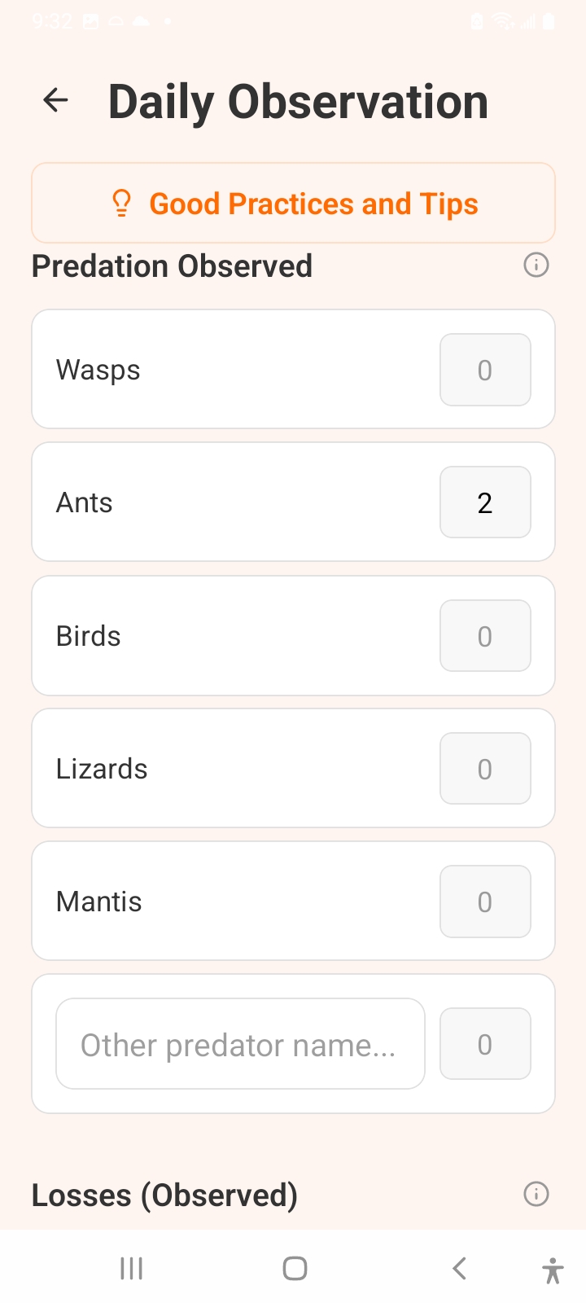Image resolution: width=586 pixels, height=1303 pixels.
Task: Tap the Daily Observation page title
Action: coord(298,102)
